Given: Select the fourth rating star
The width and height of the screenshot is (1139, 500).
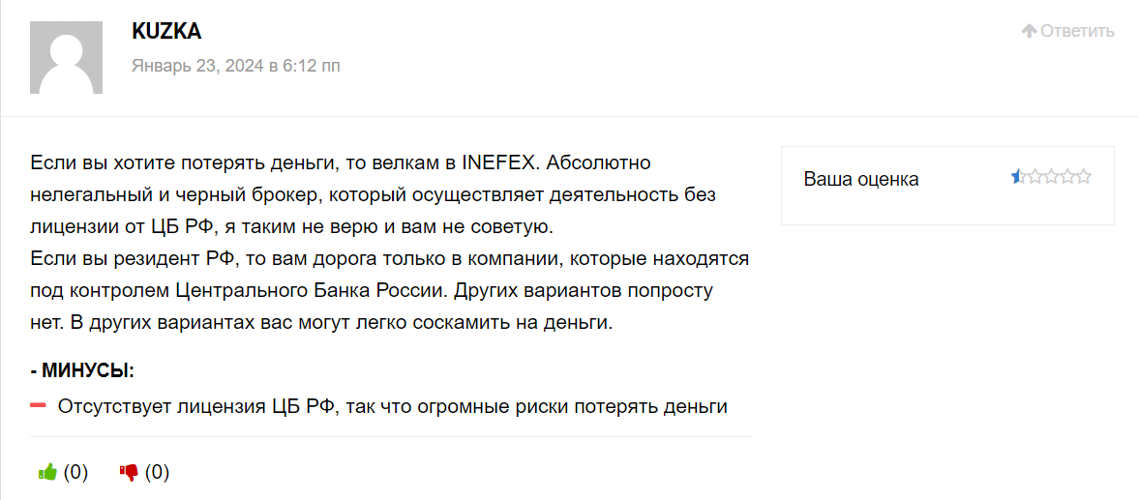Looking at the screenshot, I should coord(1067,176).
